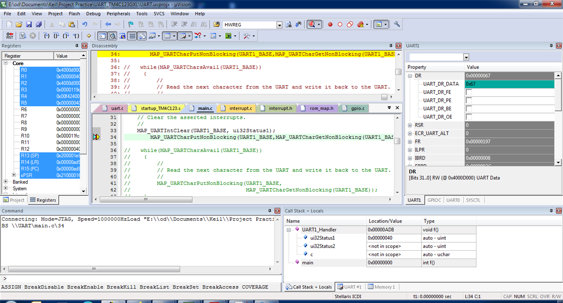Click Show Next Statement yellow arrow icon
Image resolution: width=563 pixels, height=303 pixels.
point(89,36)
